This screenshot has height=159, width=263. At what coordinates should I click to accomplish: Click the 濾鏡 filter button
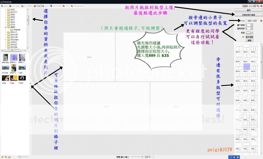[x=249, y=40]
